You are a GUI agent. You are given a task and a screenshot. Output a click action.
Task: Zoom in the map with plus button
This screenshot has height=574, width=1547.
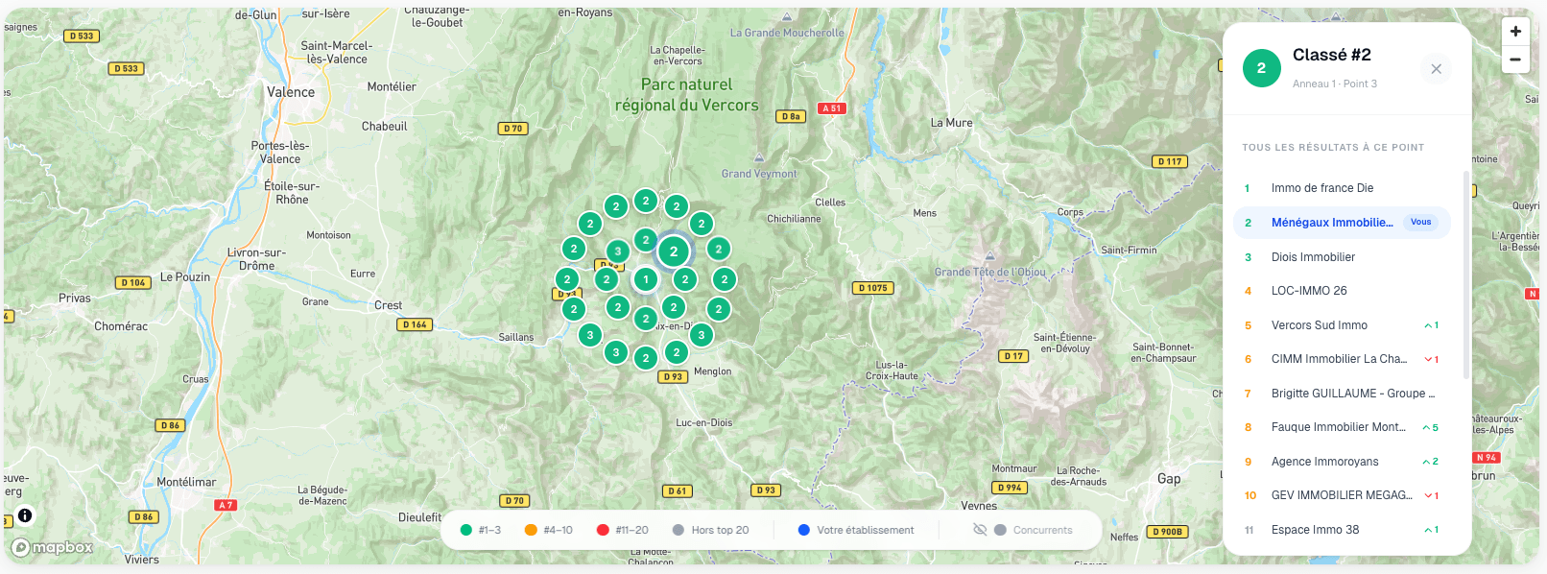click(x=1515, y=32)
